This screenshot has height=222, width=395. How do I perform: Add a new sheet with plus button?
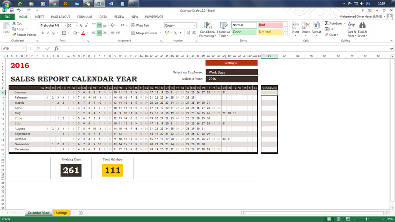point(81,213)
